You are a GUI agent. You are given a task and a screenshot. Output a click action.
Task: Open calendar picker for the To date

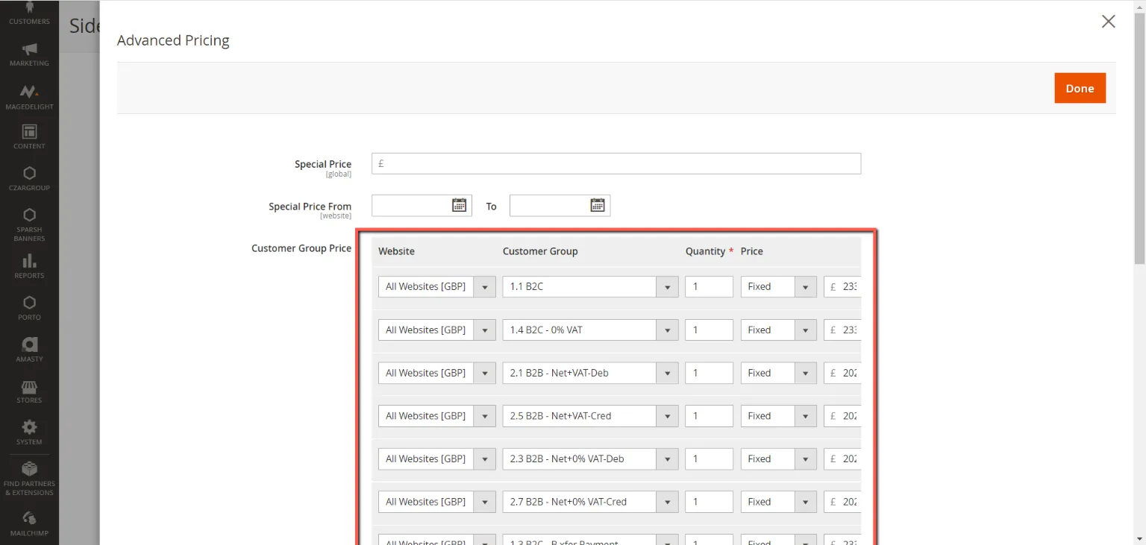click(598, 205)
